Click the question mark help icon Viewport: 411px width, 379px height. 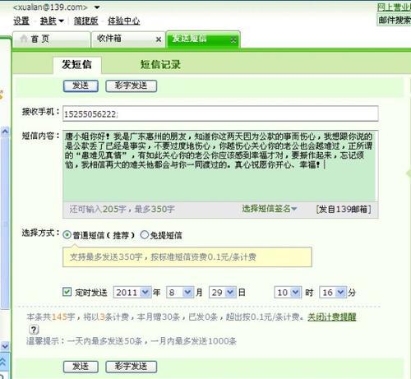[34, 330]
